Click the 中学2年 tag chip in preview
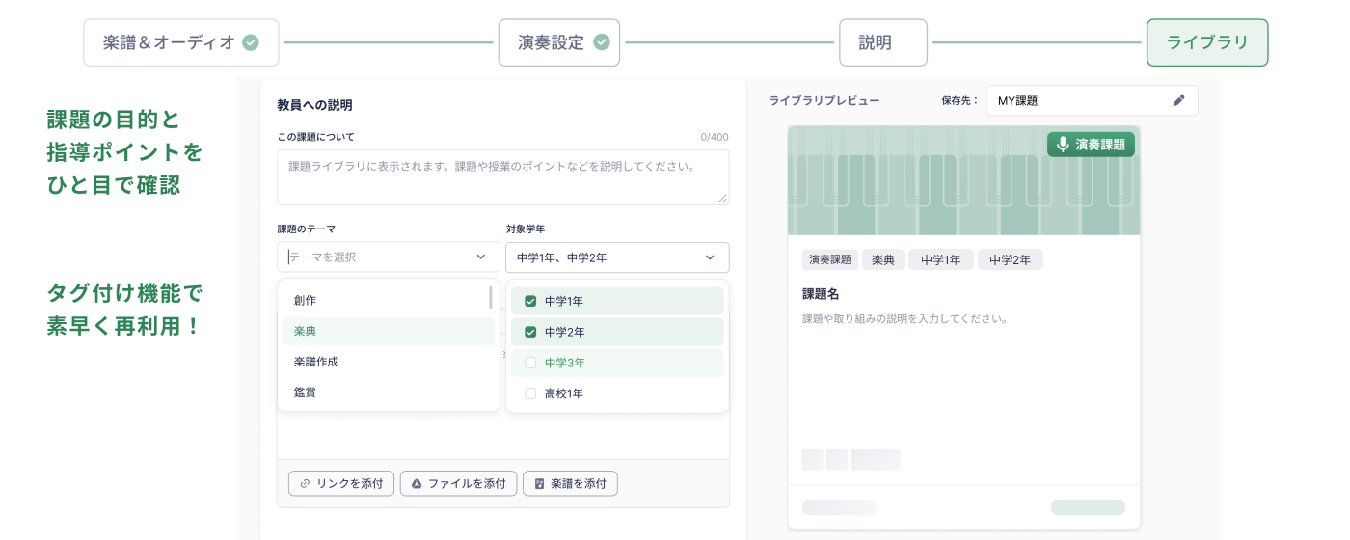Viewport: 1350px width, 540px height. coord(1011,260)
